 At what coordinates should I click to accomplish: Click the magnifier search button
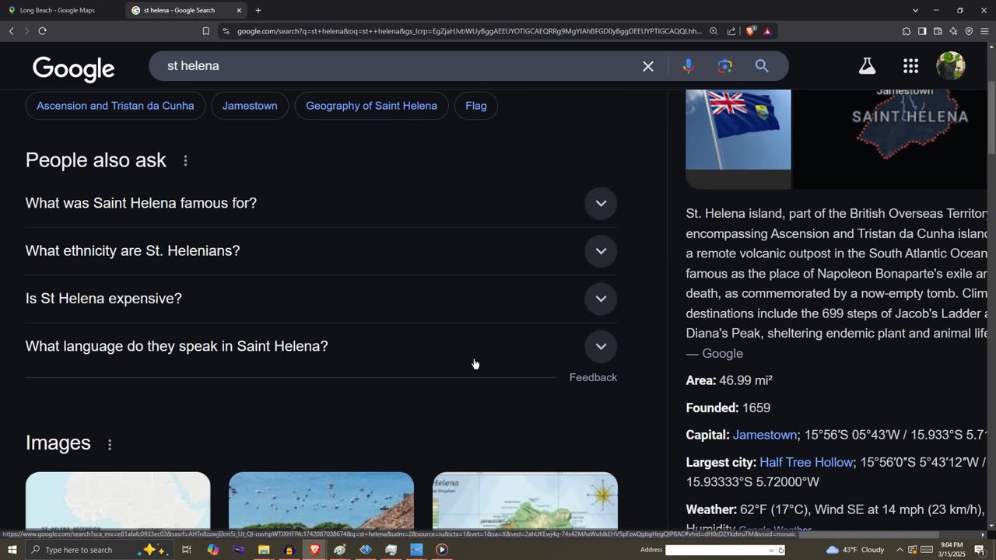pos(762,66)
